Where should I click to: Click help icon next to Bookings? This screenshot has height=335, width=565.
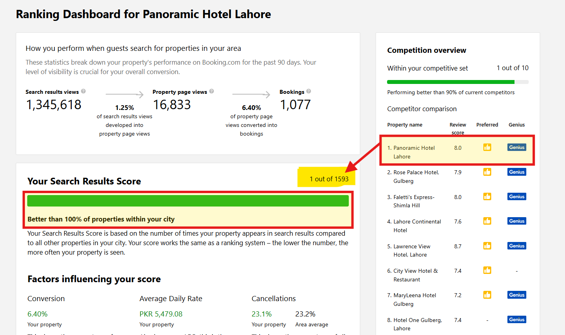tap(309, 91)
